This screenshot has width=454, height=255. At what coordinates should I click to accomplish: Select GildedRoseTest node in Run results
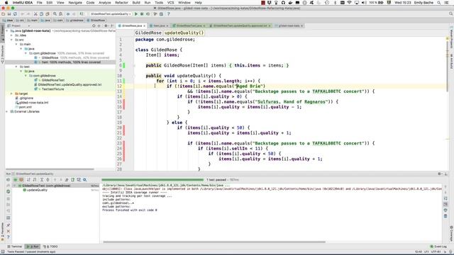[x=45, y=186]
